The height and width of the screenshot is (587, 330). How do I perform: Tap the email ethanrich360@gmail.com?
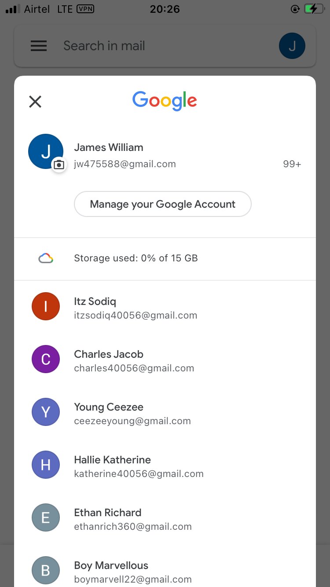coord(133,527)
